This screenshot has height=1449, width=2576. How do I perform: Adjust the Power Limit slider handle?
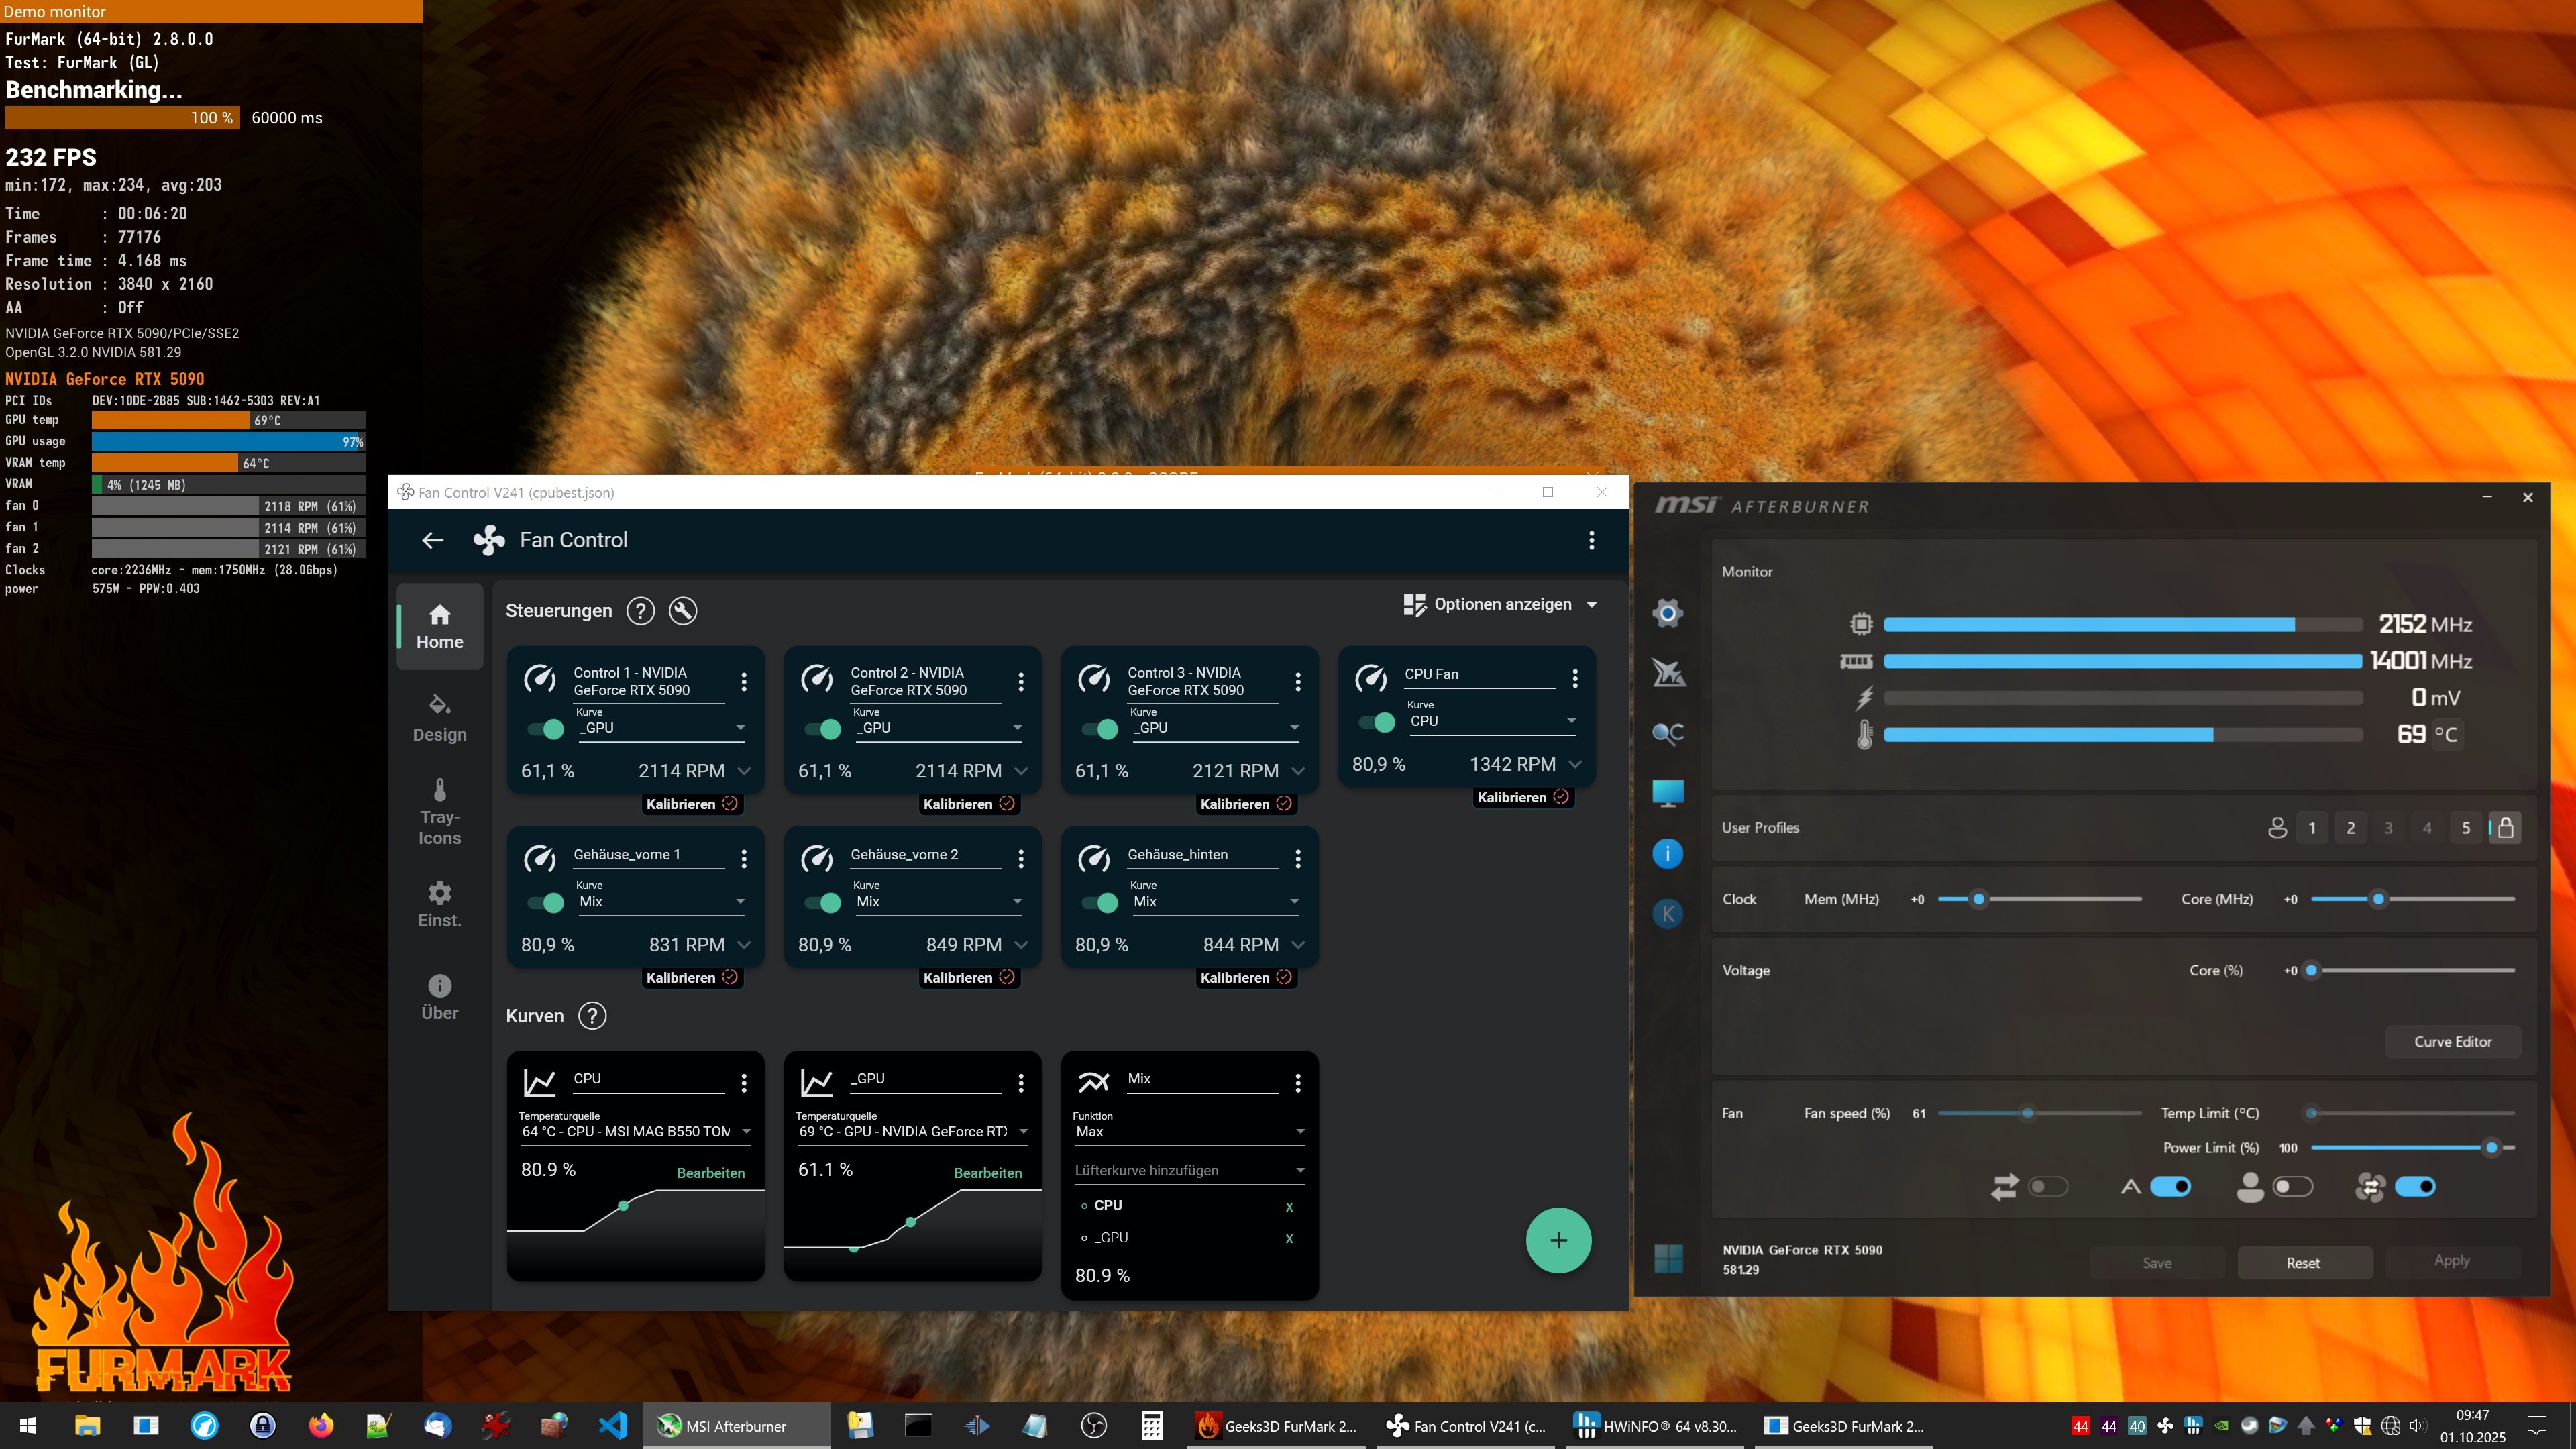[x=2491, y=1148]
